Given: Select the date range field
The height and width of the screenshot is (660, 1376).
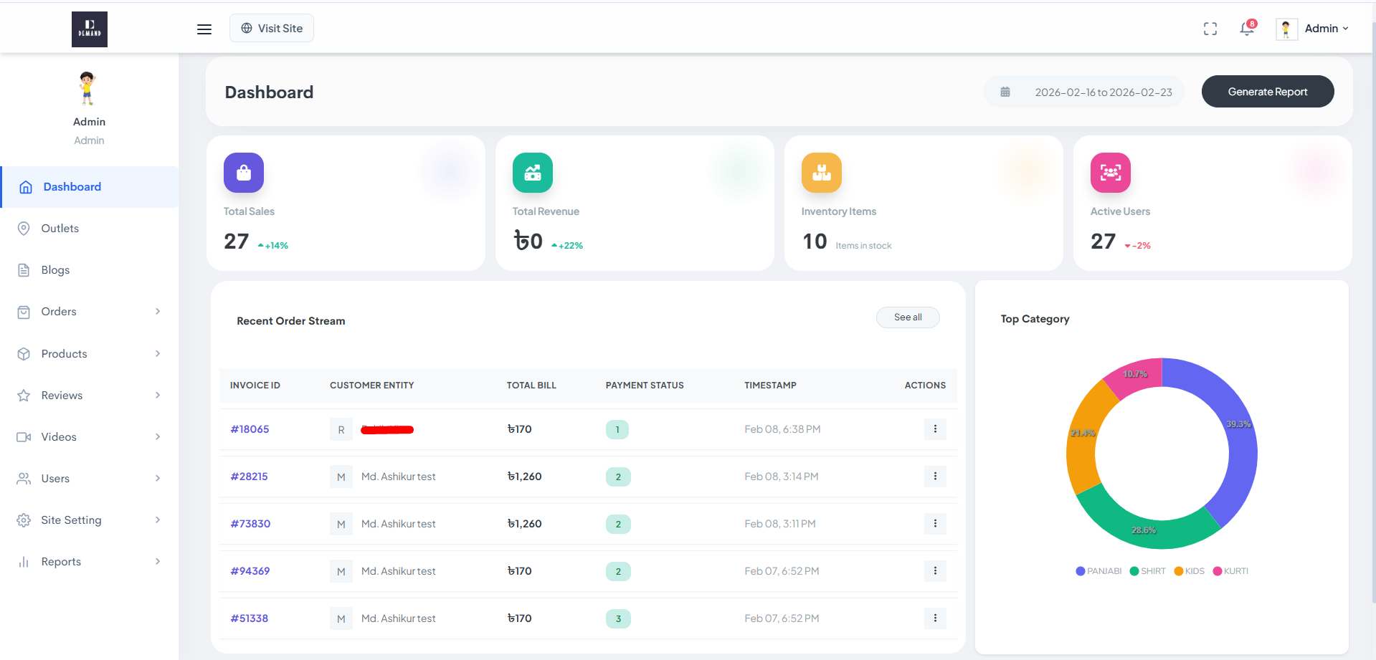Looking at the screenshot, I should pyautogui.click(x=1084, y=92).
